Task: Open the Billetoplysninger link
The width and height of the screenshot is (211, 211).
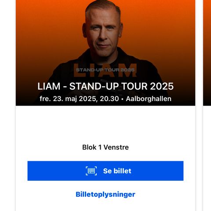Action: click(105, 194)
